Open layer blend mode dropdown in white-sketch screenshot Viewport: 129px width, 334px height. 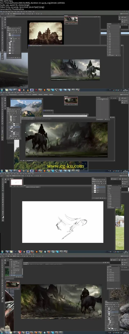coord(96,181)
